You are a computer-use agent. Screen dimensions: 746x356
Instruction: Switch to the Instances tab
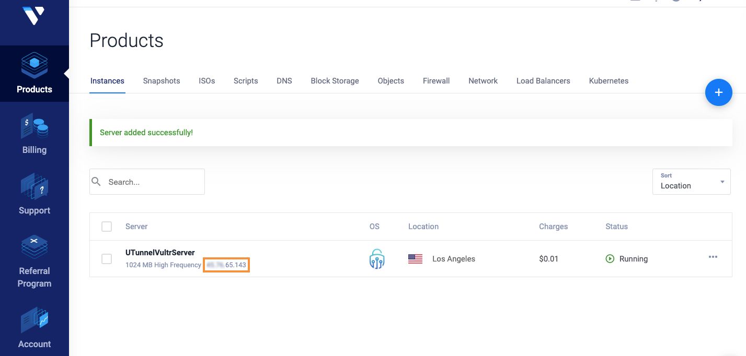107,81
